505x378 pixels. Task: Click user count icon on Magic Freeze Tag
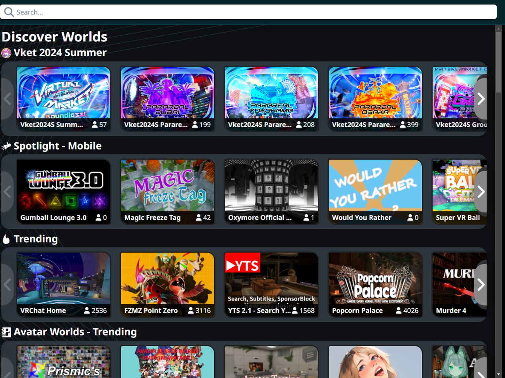199,217
